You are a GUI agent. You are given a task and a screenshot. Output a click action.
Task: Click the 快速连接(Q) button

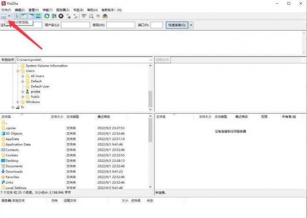click(177, 25)
